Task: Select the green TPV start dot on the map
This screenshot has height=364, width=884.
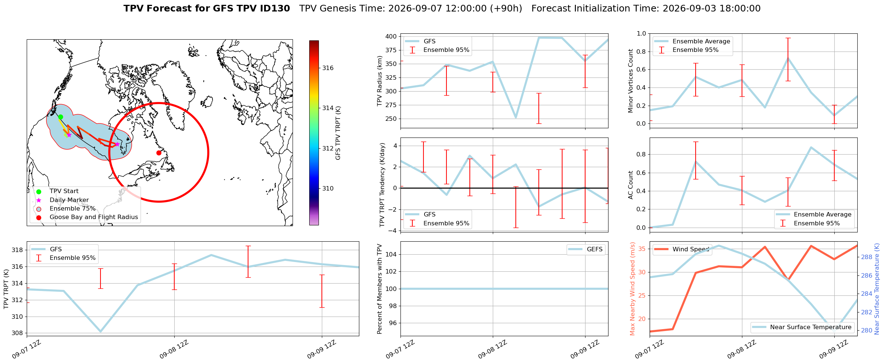Action: 60,117
